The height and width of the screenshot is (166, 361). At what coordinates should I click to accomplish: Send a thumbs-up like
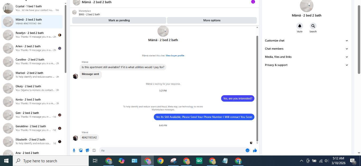pos(255,150)
